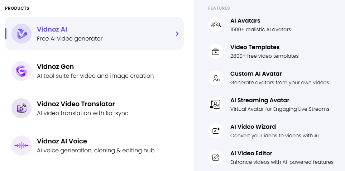Viewport: 345px width, 171px height.
Task: Click 'Convert your ideas to videos with AI'
Action: click(x=274, y=136)
